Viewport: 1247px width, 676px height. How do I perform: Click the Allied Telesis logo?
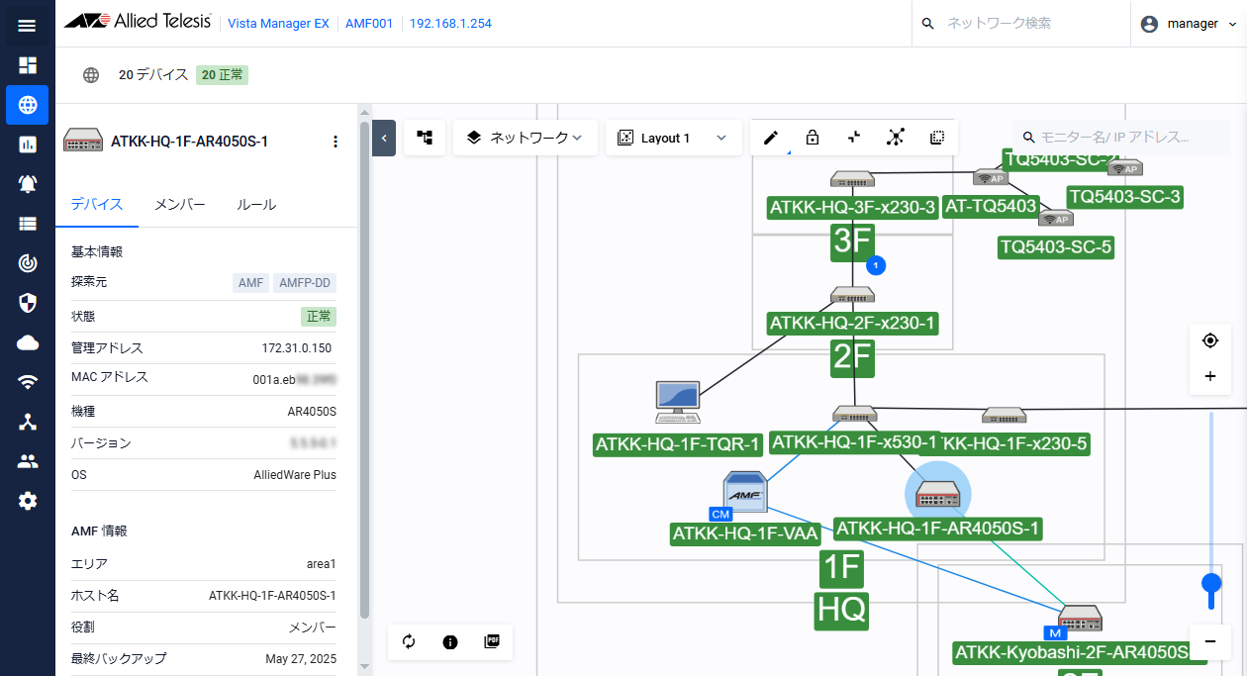click(x=137, y=23)
